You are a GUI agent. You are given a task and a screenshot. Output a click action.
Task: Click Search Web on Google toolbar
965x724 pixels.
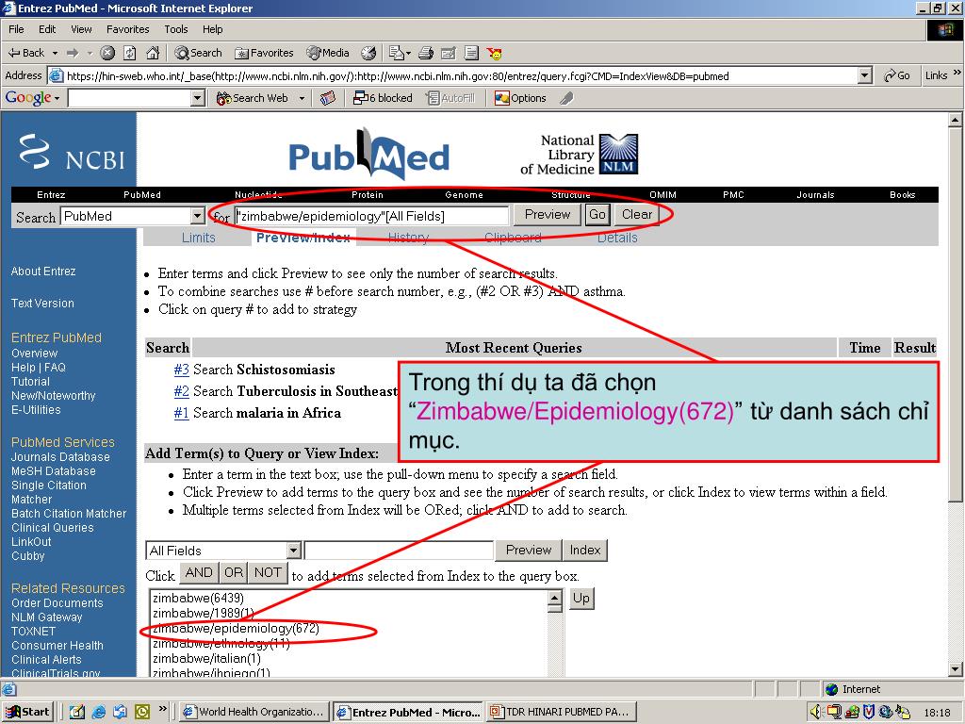pyautogui.click(x=253, y=98)
